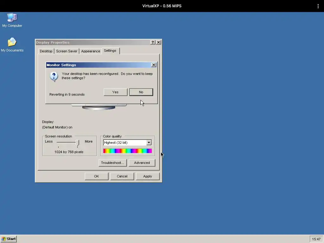Image resolution: width=324 pixels, height=243 pixels.
Task: Open the My Documents desktop icon
Action: click(x=12, y=44)
